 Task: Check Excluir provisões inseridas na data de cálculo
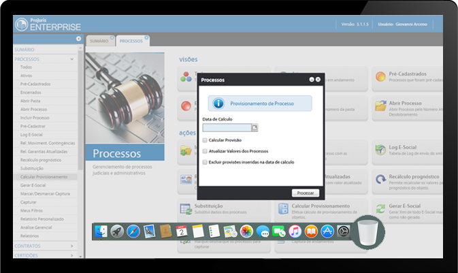pyautogui.click(x=205, y=162)
